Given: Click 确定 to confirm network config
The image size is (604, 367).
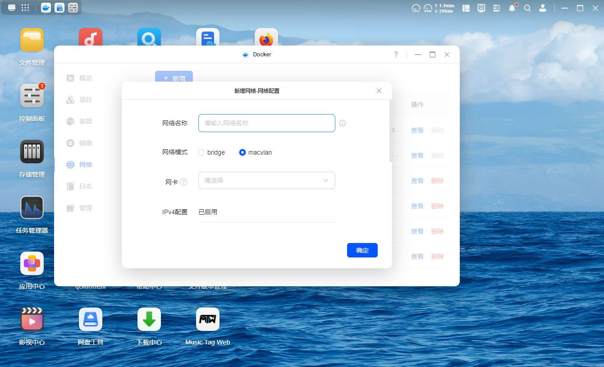Looking at the screenshot, I should click(x=362, y=250).
